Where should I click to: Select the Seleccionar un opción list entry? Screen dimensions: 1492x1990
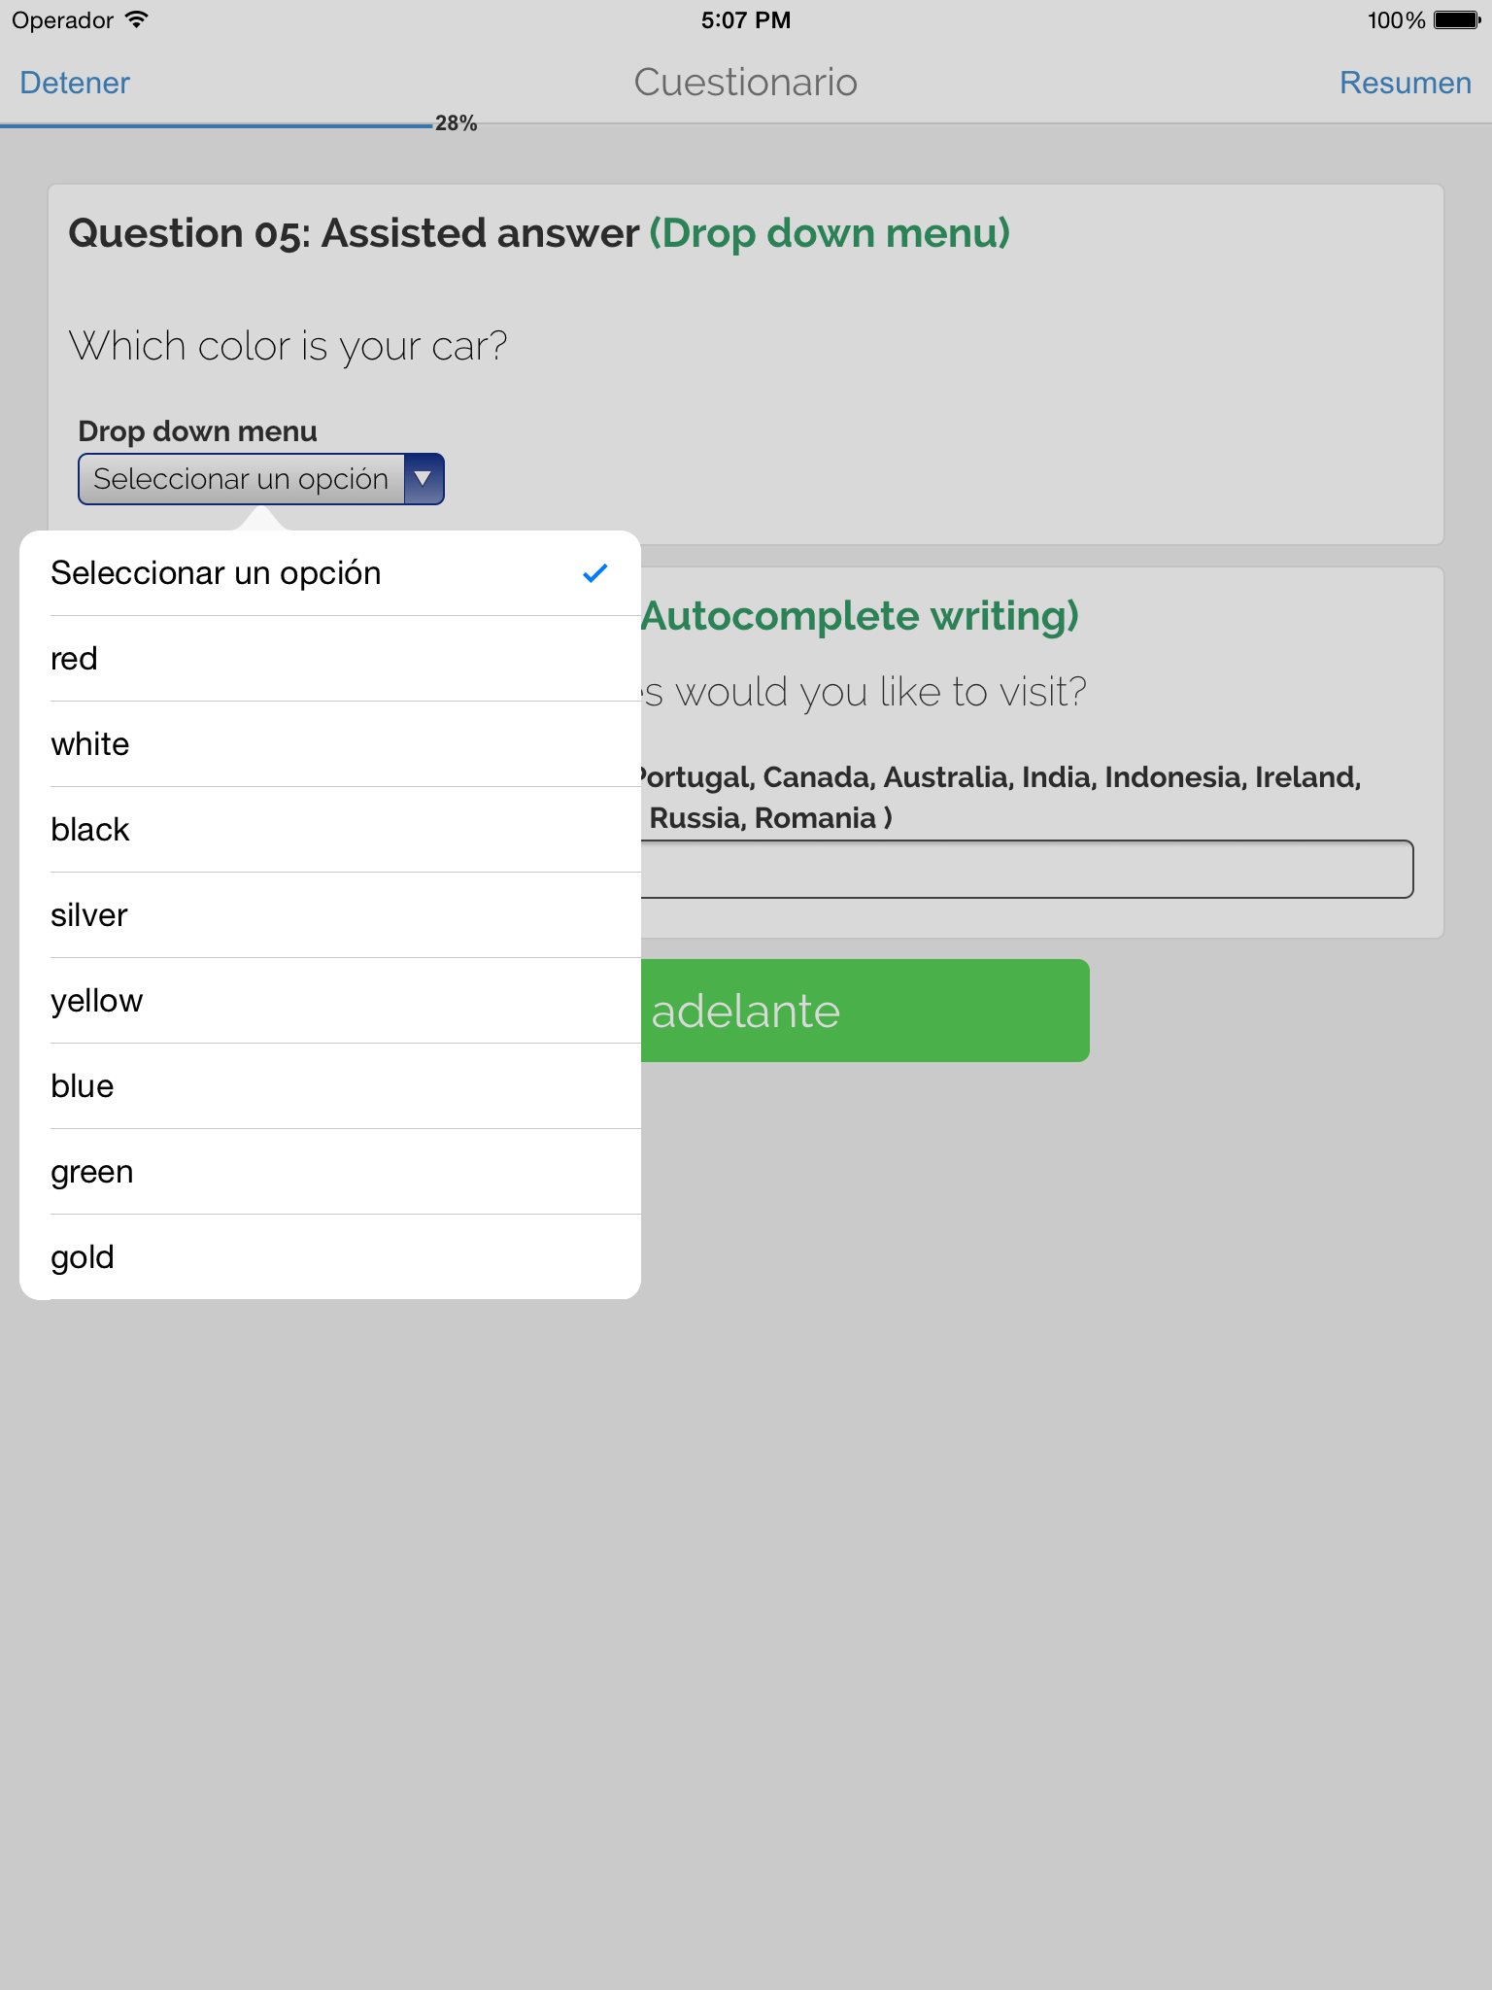tap(330, 573)
